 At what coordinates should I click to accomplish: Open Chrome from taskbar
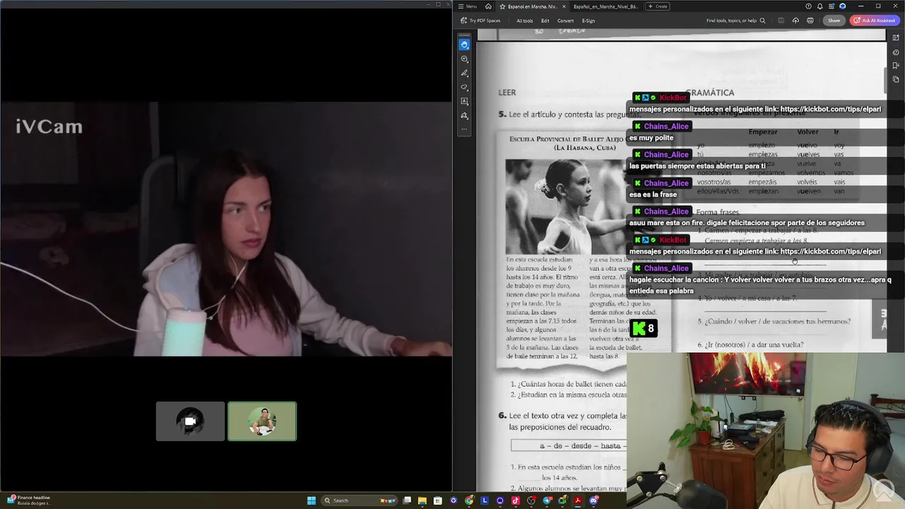pyautogui.click(x=469, y=501)
